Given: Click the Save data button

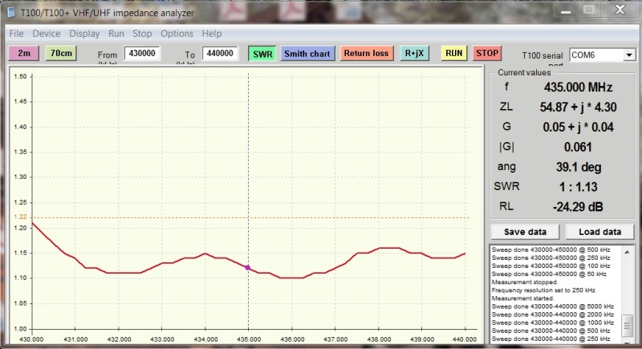Looking at the screenshot, I should click(x=525, y=232).
